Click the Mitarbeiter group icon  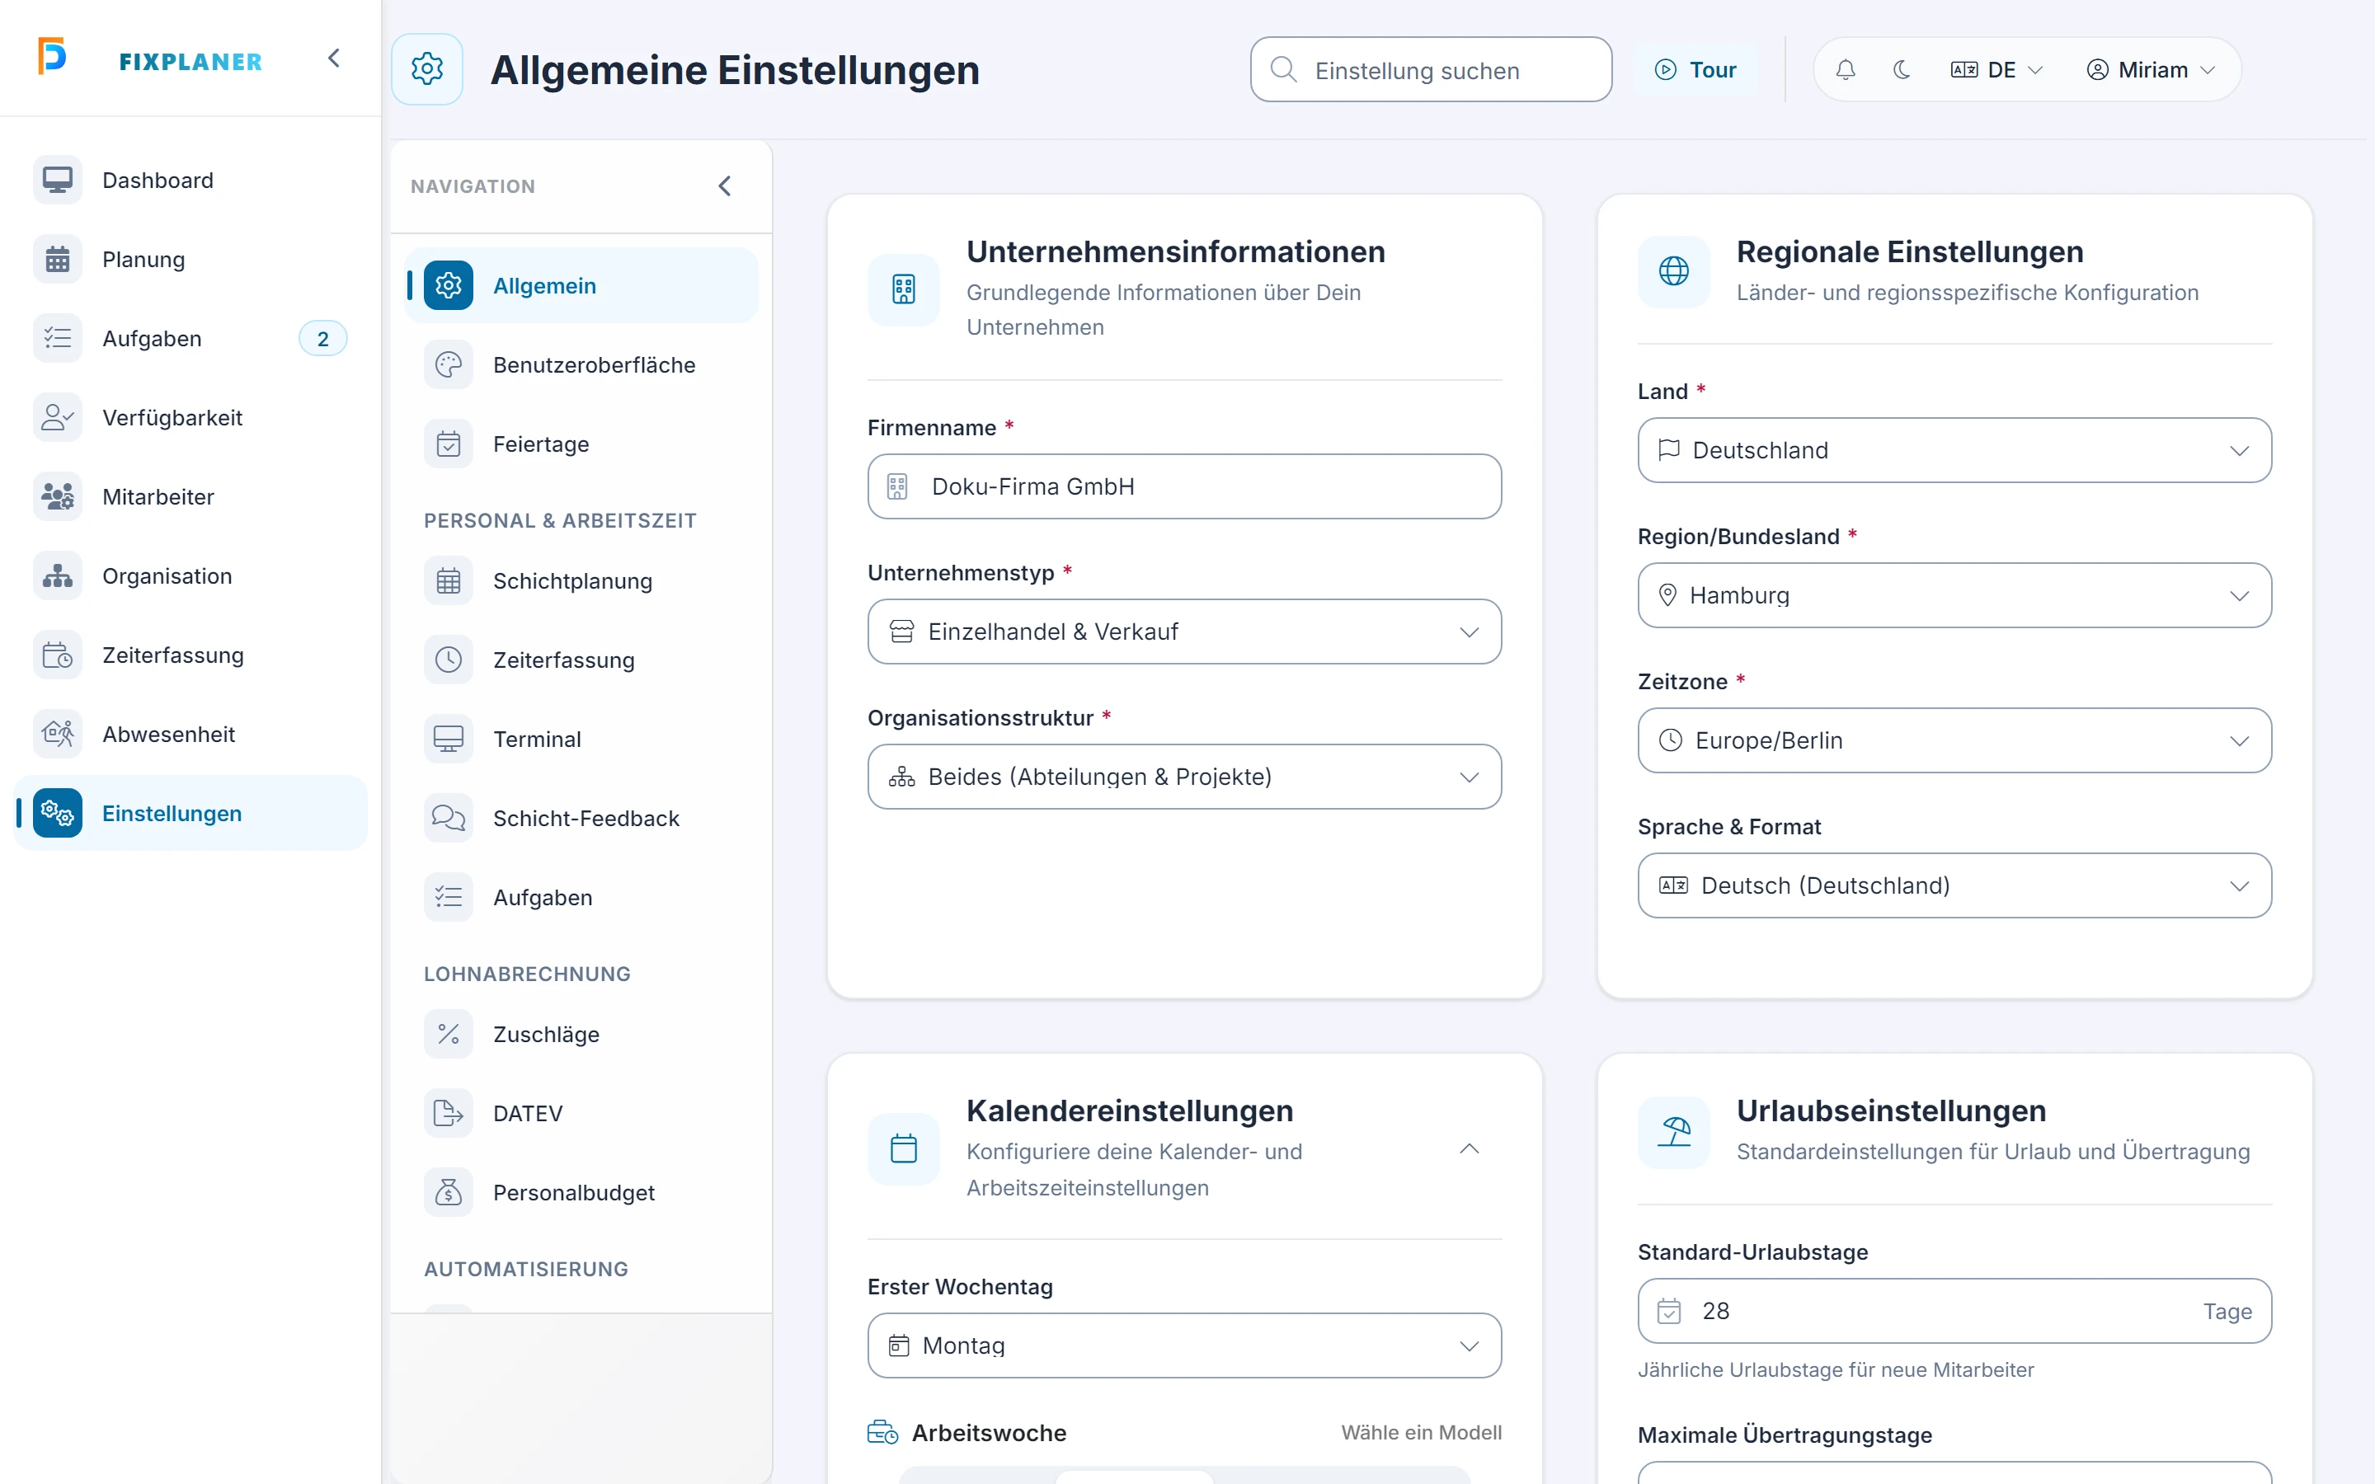(57, 496)
